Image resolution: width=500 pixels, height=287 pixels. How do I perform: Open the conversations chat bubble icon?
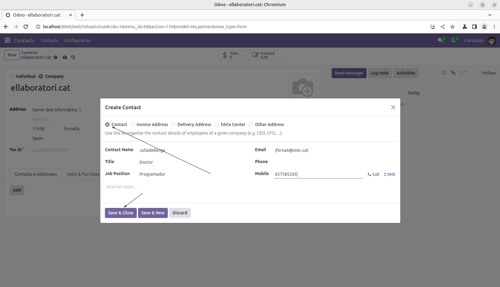coord(440,40)
